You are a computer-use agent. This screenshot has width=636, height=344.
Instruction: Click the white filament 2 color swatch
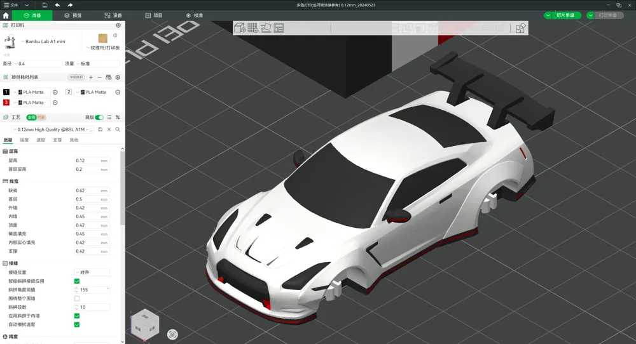[69, 92]
